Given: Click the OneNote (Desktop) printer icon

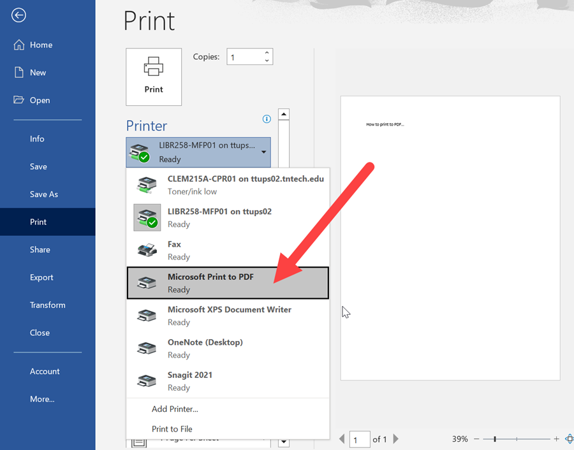Looking at the screenshot, I should [147, 348].
